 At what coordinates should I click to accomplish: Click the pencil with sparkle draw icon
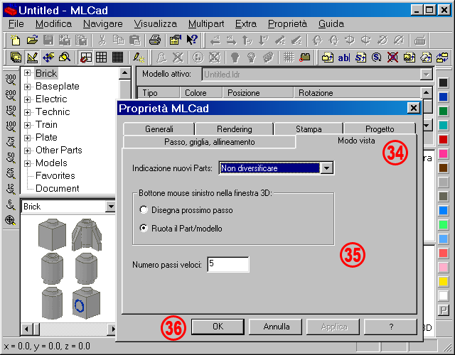click(139, 57)
